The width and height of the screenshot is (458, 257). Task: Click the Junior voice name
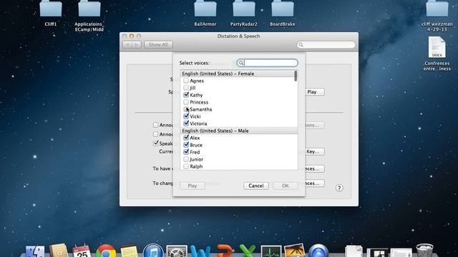[196, 159]
